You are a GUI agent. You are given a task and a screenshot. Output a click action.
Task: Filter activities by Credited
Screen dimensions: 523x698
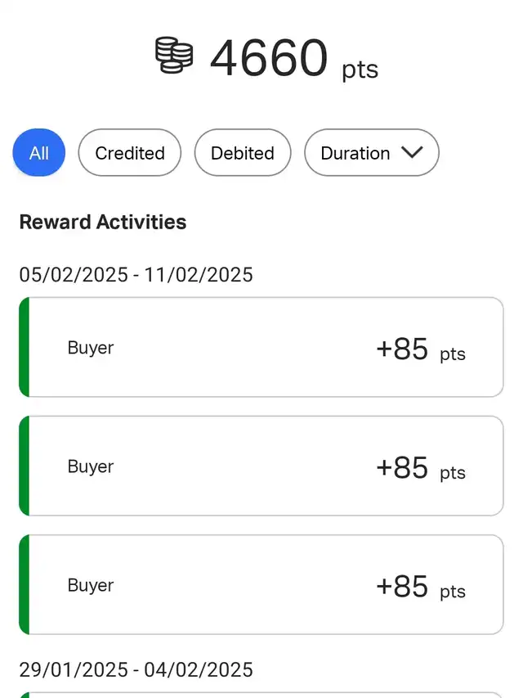tap(130, 153)
